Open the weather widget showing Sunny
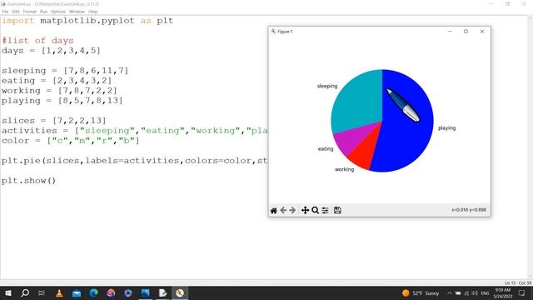Screen dimensions: 533x300 click(421, 293)
